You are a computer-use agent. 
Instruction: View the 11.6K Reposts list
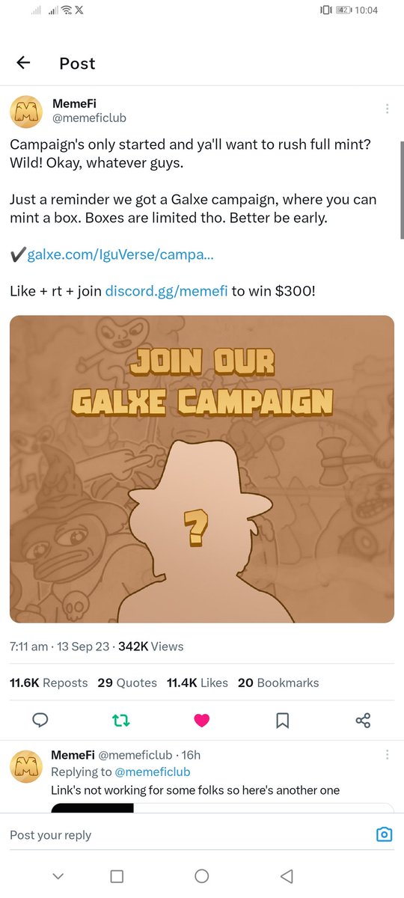click(x=49, y=682)
